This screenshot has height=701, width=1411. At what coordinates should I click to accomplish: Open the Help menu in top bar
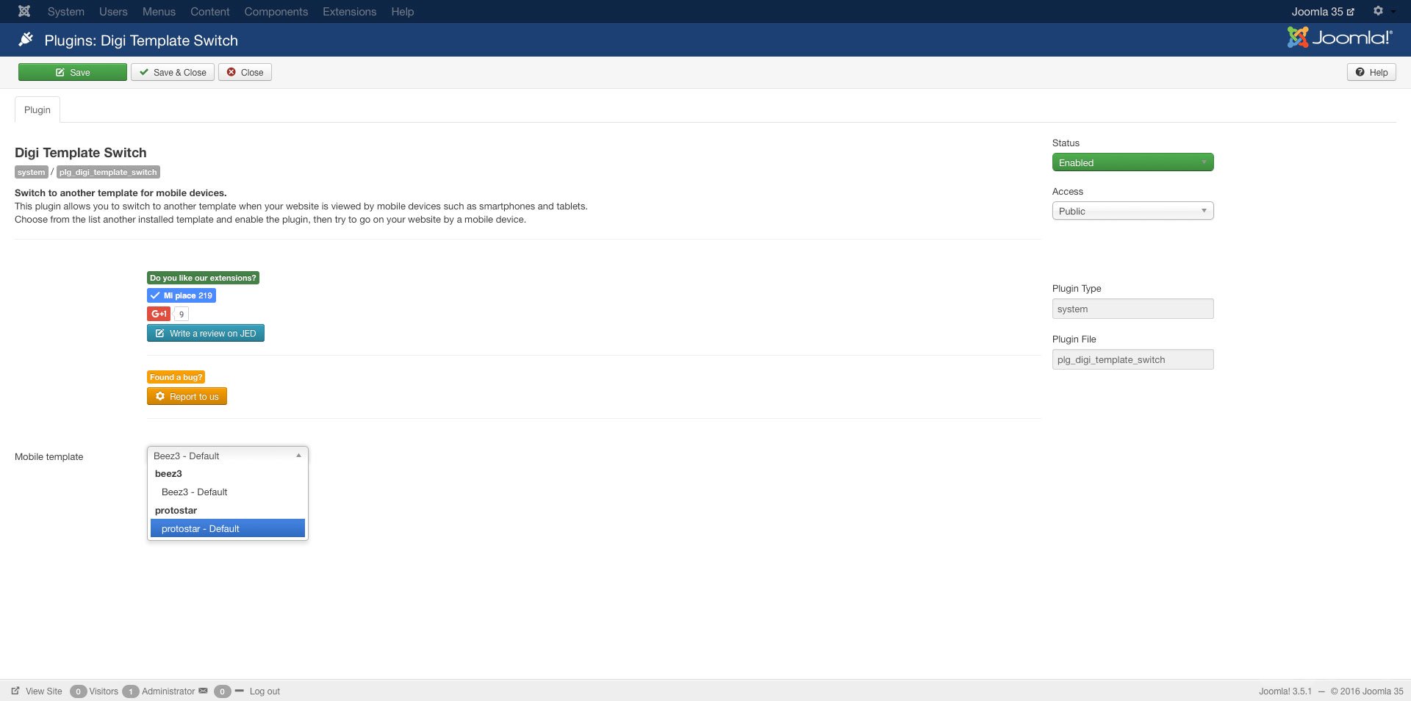(403, 12)
